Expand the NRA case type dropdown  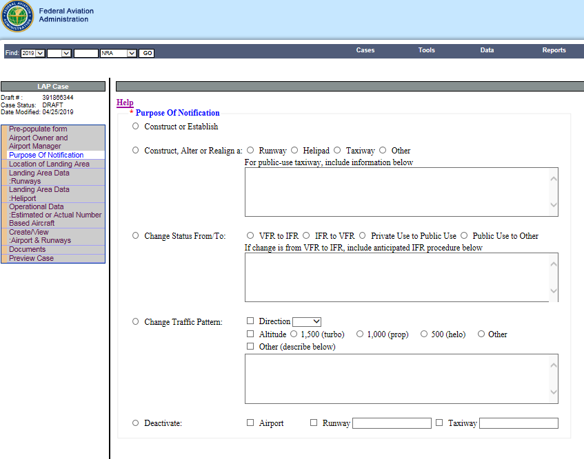118,53
